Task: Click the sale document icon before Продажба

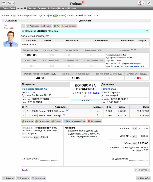Action: 23,31
